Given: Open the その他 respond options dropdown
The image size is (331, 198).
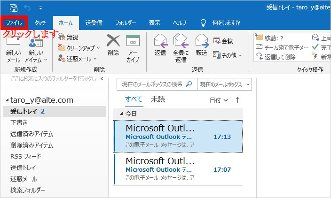Looking at the screenshot, I should [x=228, y=55].
